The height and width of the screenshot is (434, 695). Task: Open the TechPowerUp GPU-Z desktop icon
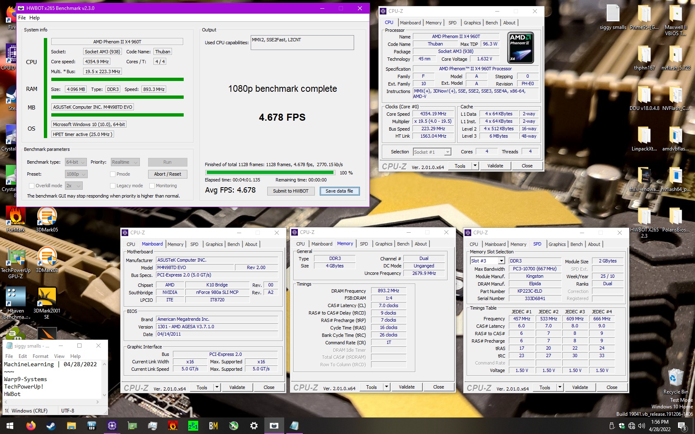click(x=16, y=262)
